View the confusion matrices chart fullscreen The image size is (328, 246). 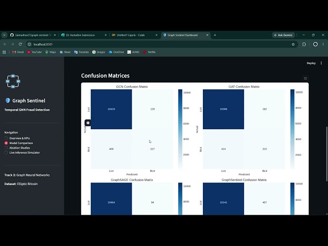(305, 78)
